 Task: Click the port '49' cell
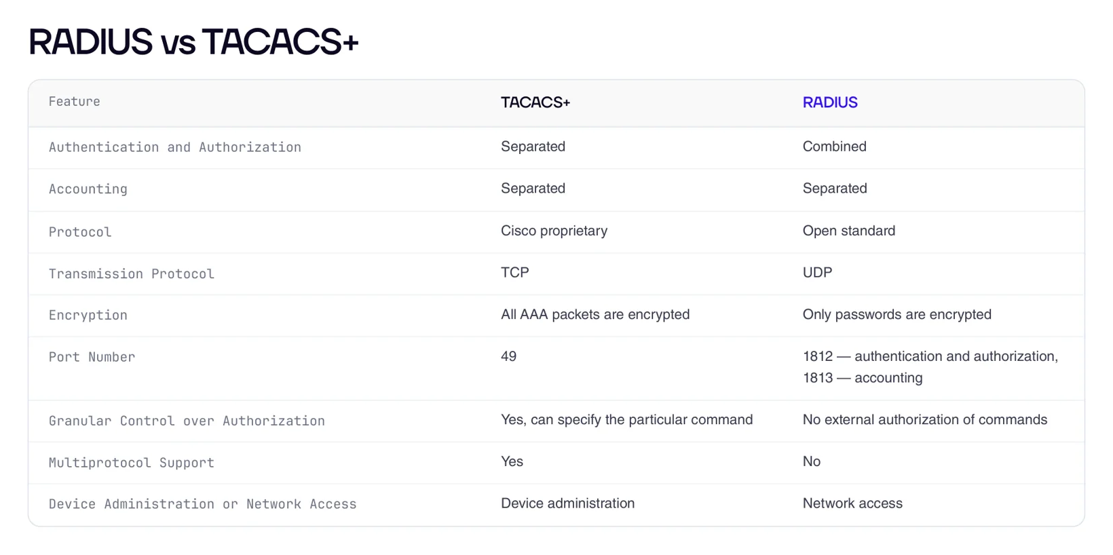point(508,356)
